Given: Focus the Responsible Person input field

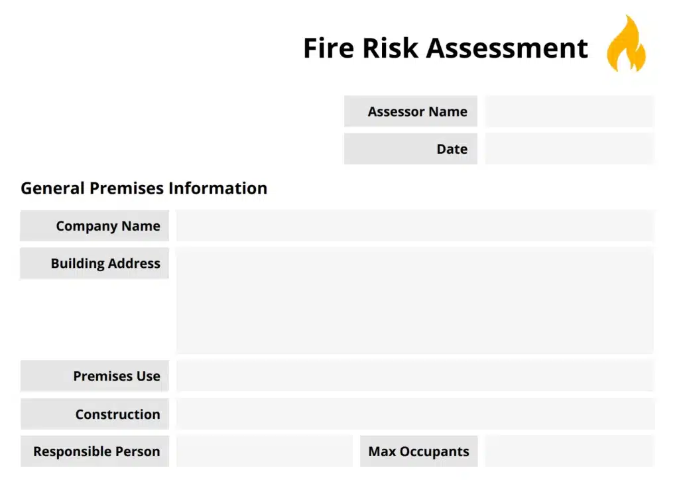Looking at the screenshot, I should click(x=264, y=451).
